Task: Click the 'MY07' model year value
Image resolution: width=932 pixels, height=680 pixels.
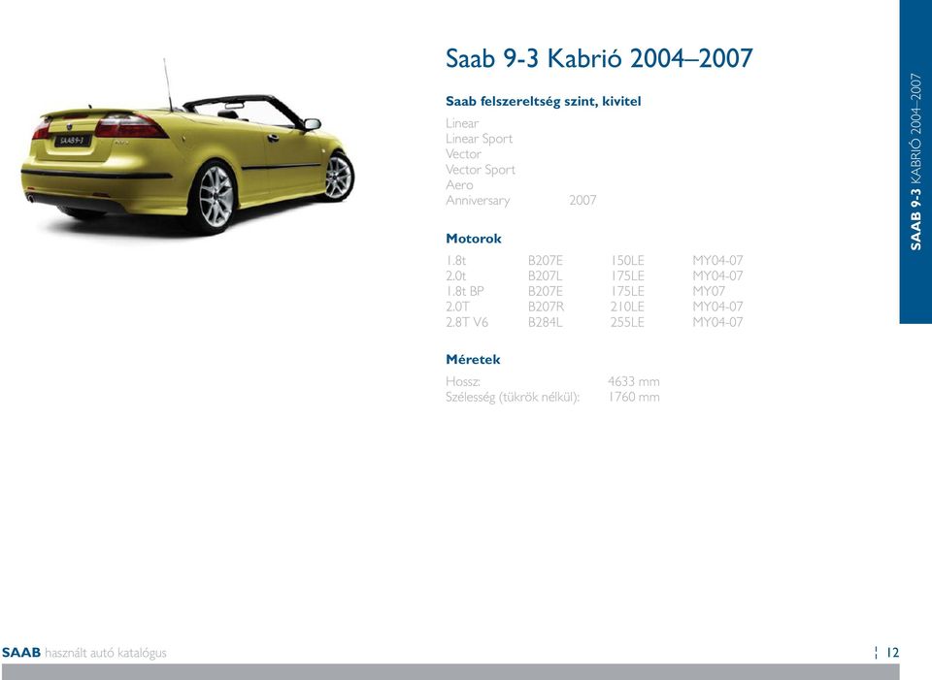Action: pyautogui.click(x=709, y=291)
